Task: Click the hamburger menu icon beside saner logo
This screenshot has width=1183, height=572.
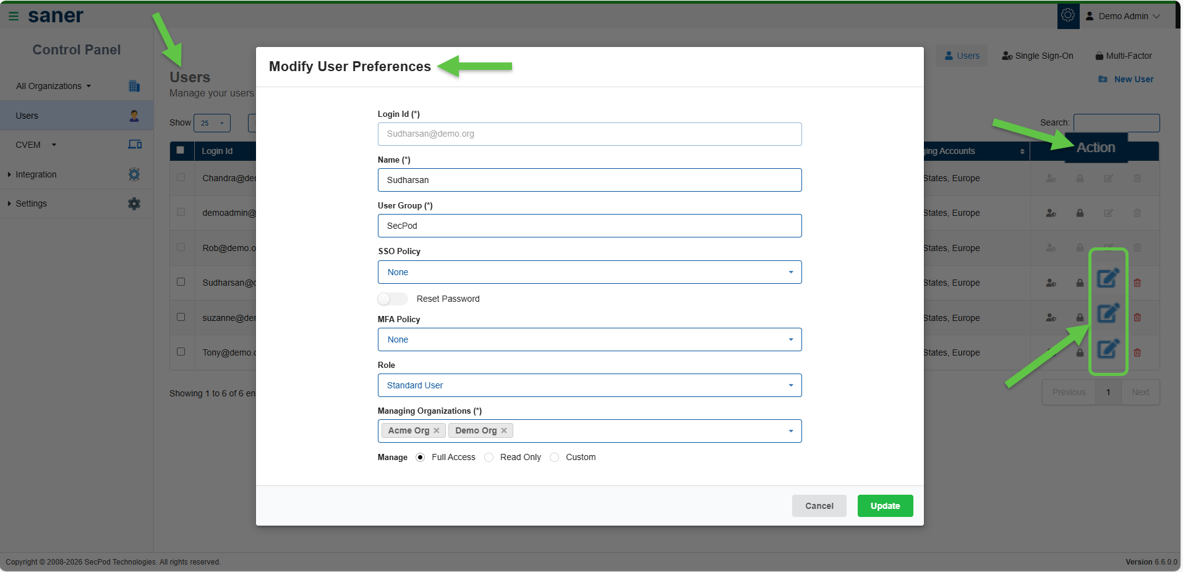Action: pyautogui.click(x=14, y=17)
